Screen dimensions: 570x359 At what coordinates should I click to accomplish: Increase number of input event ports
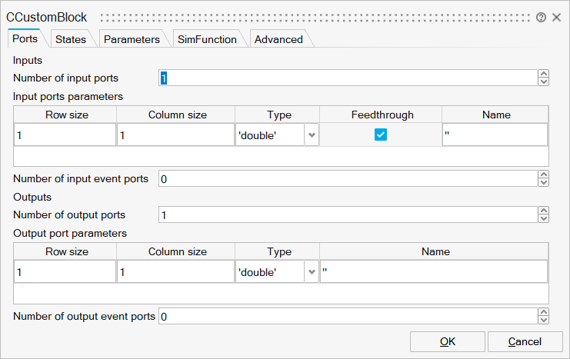coord(544,175)
